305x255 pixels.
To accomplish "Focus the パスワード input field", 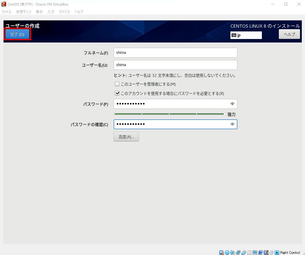I will coord(175,104).
